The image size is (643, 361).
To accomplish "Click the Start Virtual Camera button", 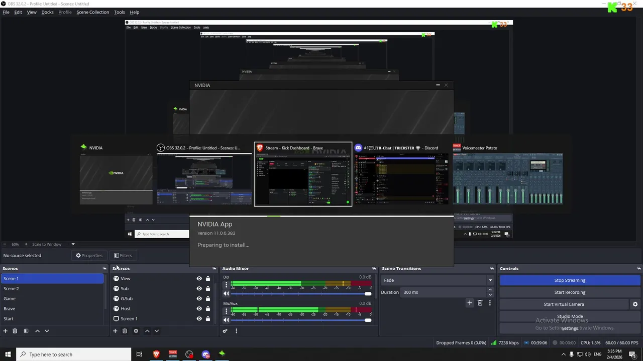I will point(564,304).
